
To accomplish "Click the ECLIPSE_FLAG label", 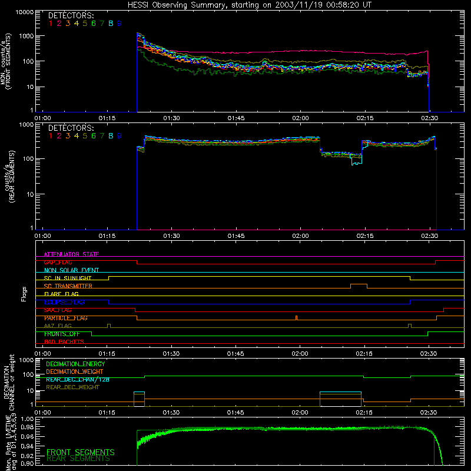I will 64,302.
